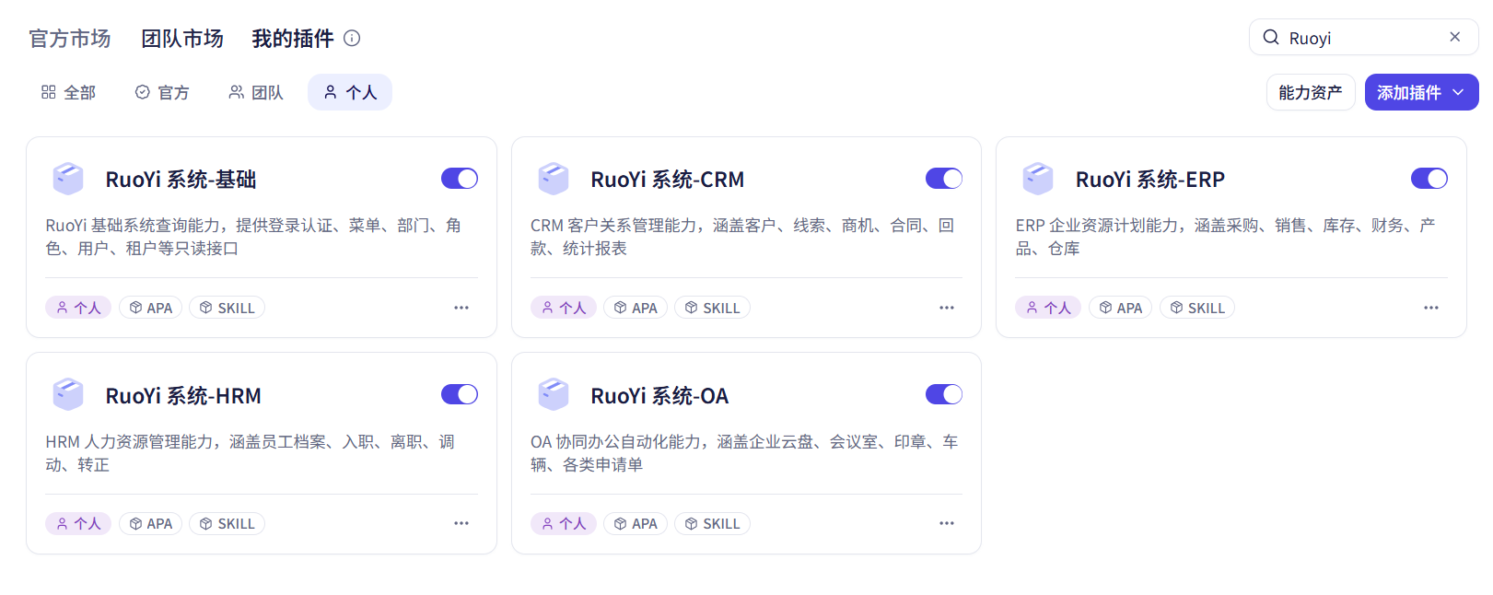Open the 能力资产 button
The height and width of the screenshot is (595, 1493).
(1311, 92)
